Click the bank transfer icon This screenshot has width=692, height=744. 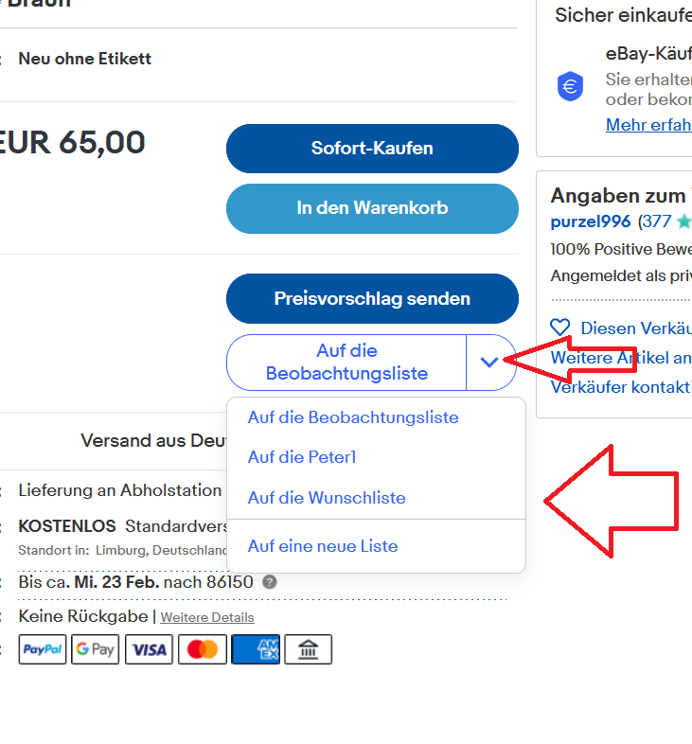(x=308, y=649)
